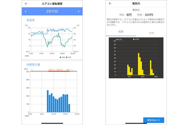
Task: Tap the orange heating segment on operation bar
Action: 59,71
